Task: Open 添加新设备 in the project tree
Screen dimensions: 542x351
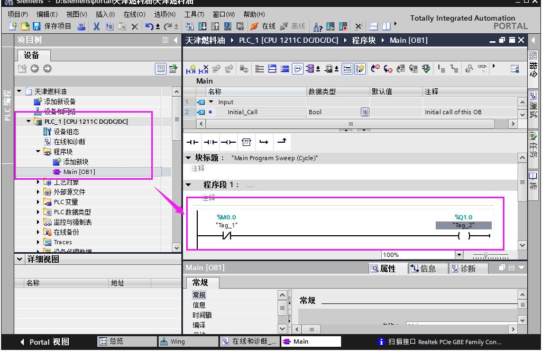Action: 59,101
